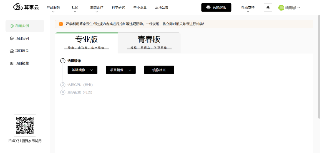
Task: Click the QR code image
Action: [25, 125]
